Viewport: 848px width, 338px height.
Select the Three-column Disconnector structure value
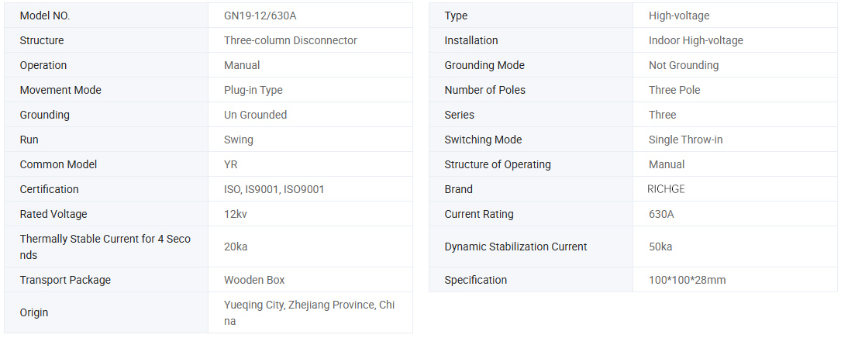tap(291, 40)
